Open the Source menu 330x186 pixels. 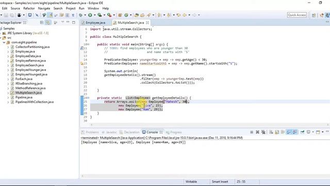[15, 8]
